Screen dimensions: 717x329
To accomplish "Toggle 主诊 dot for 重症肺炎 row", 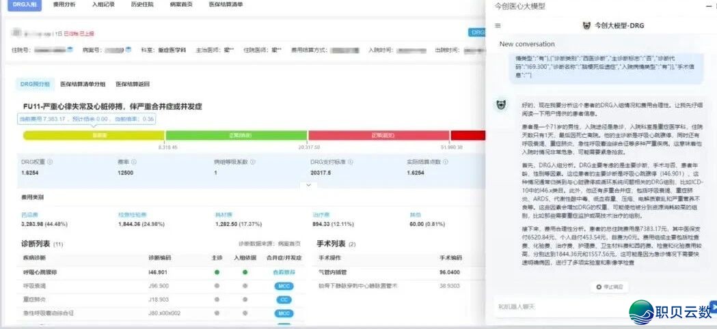I will (x=215, y=299).
